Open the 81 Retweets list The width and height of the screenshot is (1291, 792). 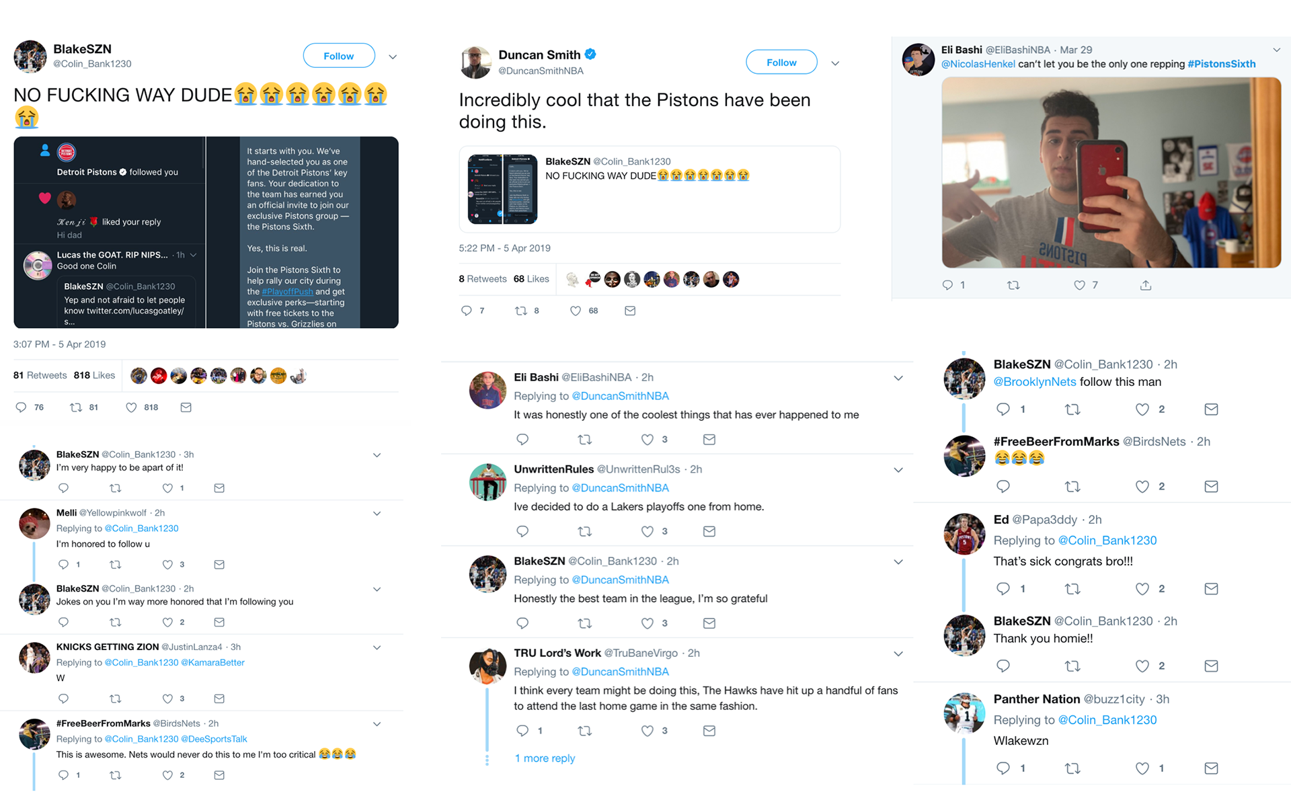coord(40,375)
